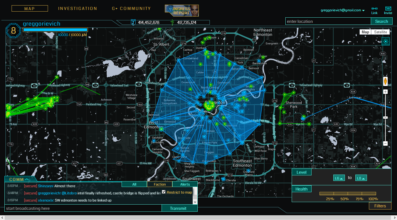Screen dimensions: 397x220
Task: Zoom out with the map minus button
Action: (385, 143)
